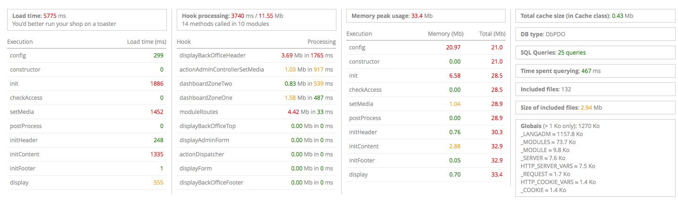Click the Time spent querying box

coord(595,71)
